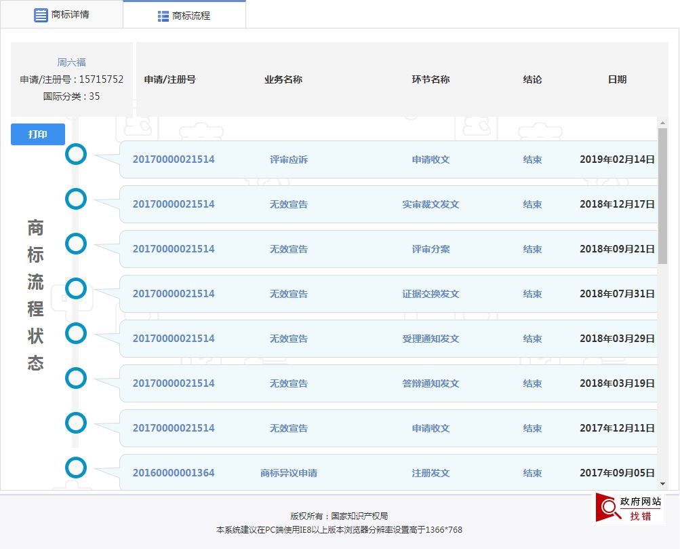Click 结束 in the 2018年09月21日 row
Viewport: 680px width, 549px height.
point(532,249)
